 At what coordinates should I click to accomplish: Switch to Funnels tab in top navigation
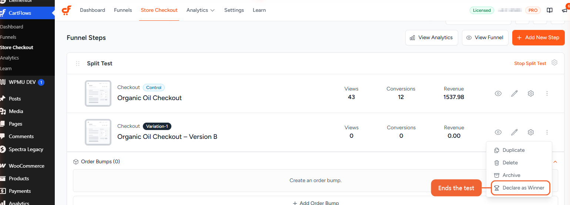pos(123,10)
